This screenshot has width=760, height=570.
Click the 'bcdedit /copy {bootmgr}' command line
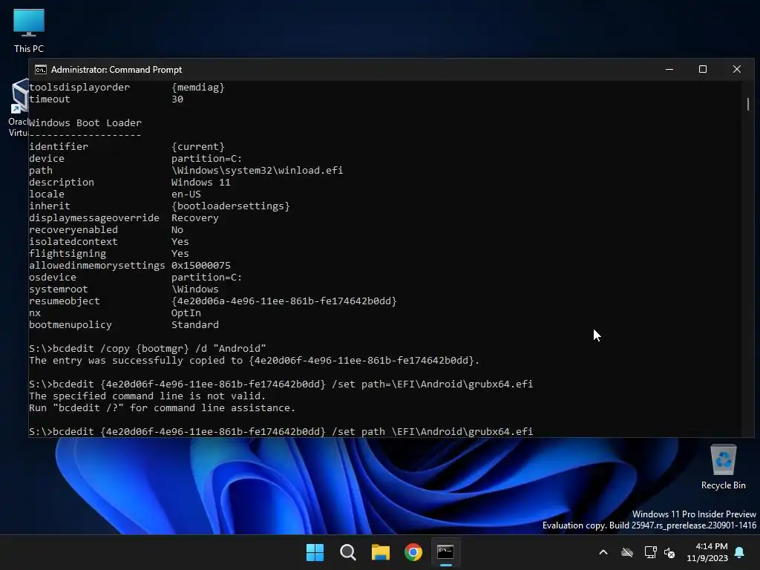tap(148, 349)
